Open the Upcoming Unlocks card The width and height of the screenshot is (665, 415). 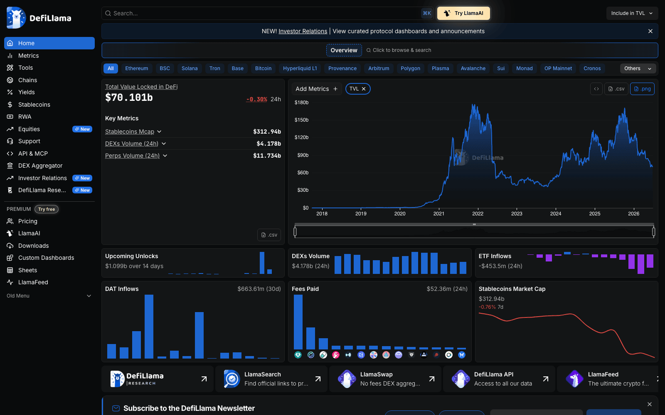coord(193,263)
